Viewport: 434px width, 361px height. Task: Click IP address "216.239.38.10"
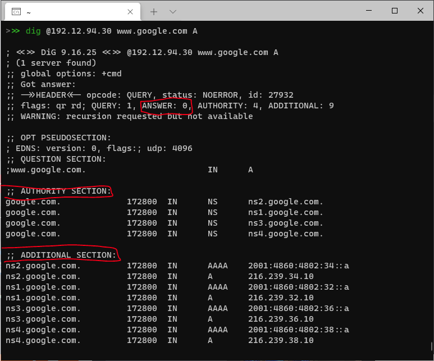pos(281,340)
